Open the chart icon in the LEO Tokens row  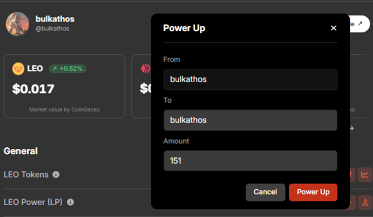coord(365,174)
